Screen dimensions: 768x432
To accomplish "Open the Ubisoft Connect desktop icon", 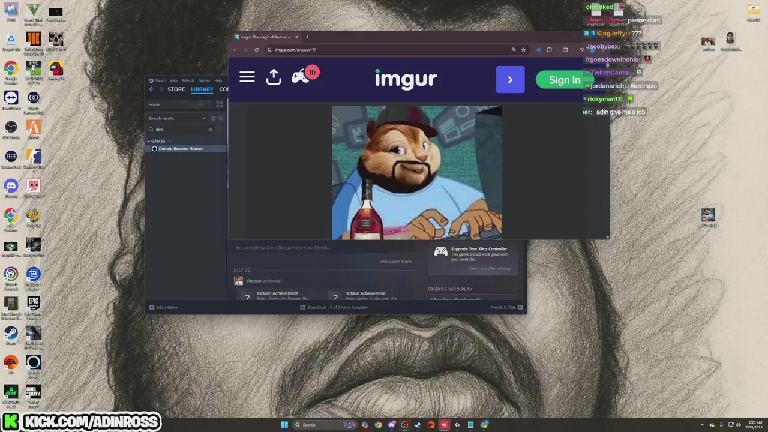I will (11, 277).
